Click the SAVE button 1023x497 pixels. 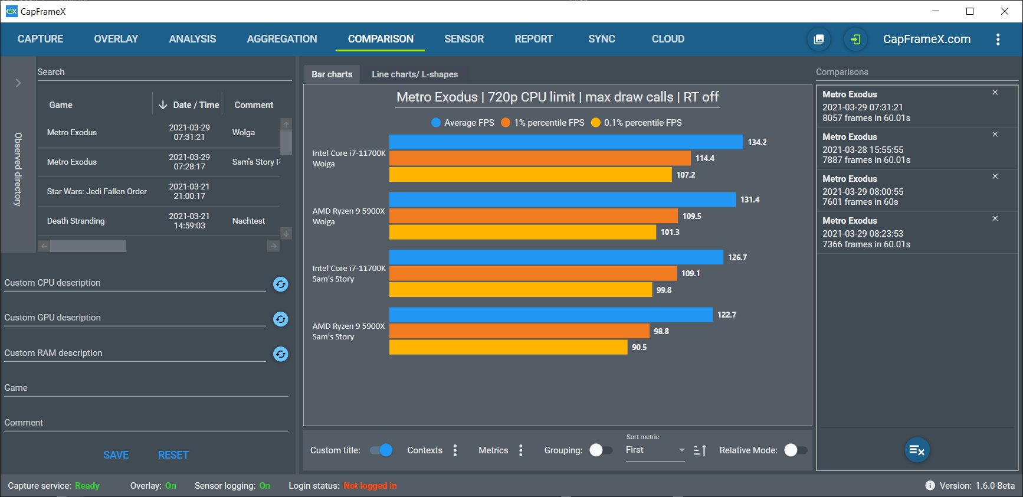point(116,455)
